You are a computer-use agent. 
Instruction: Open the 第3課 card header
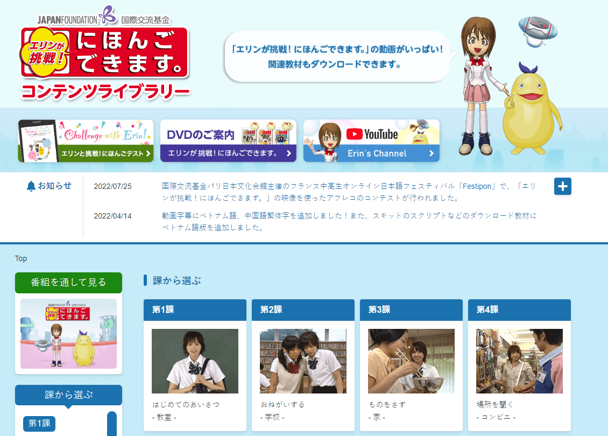[x=412, y=310]
